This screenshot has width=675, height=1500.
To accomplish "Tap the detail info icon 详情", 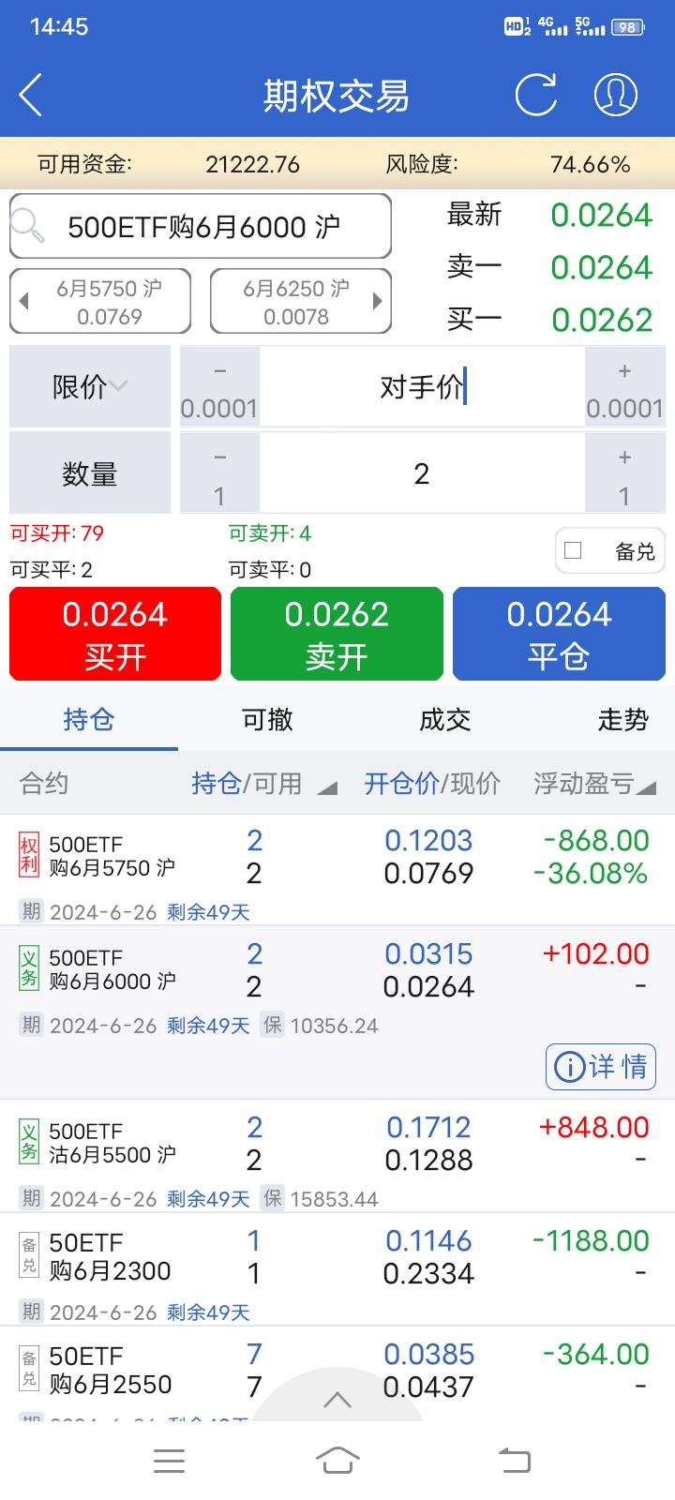I will [x=601, y=1067].
